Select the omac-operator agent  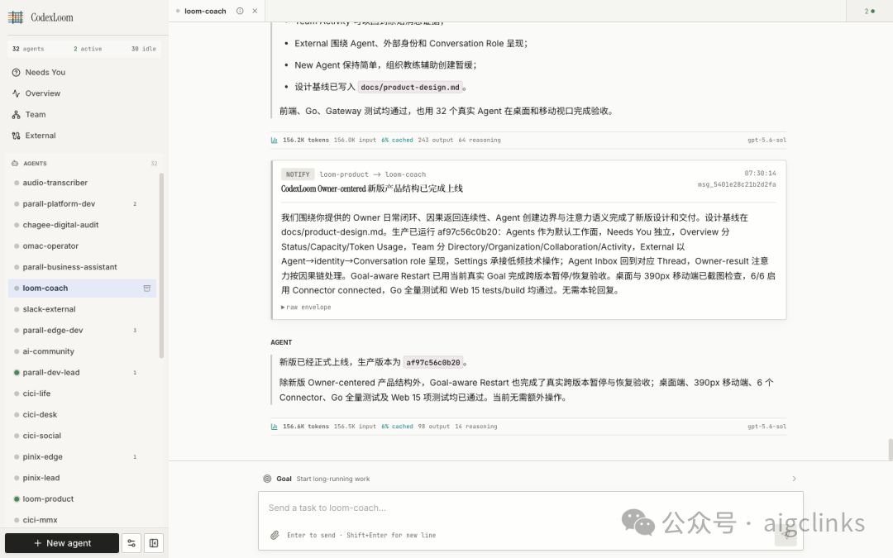click(82, 246)
